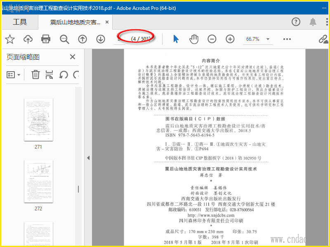Viewport: 330px width, 247px height.
Task: Go to the next page arrow
Action: (x=101, y=39)
